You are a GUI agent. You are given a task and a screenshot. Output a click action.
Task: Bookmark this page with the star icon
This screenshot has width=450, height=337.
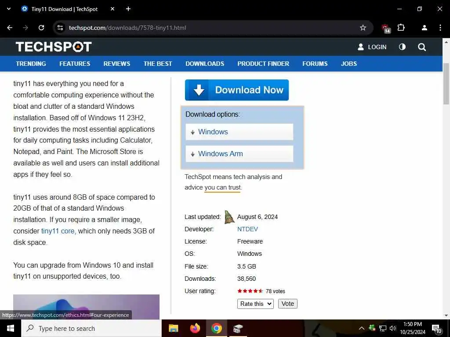pyautogui.click(x=363, y=28)
